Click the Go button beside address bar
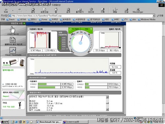The image size is (165, 124). click(x=160, y=16)
